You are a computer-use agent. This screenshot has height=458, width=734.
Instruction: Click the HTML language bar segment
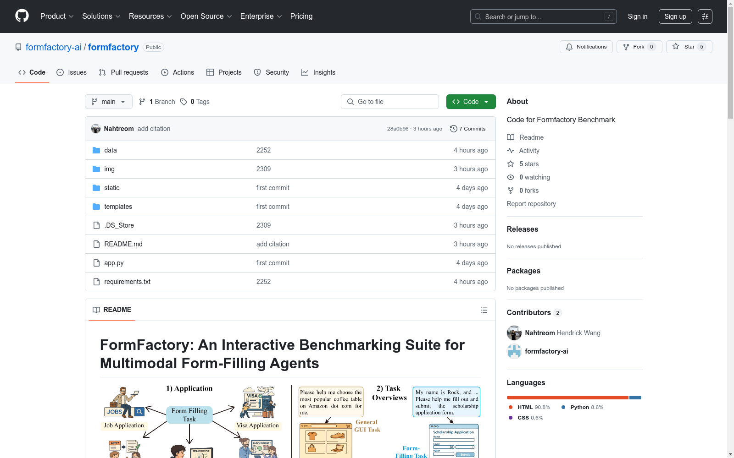[x=567, y=398]
